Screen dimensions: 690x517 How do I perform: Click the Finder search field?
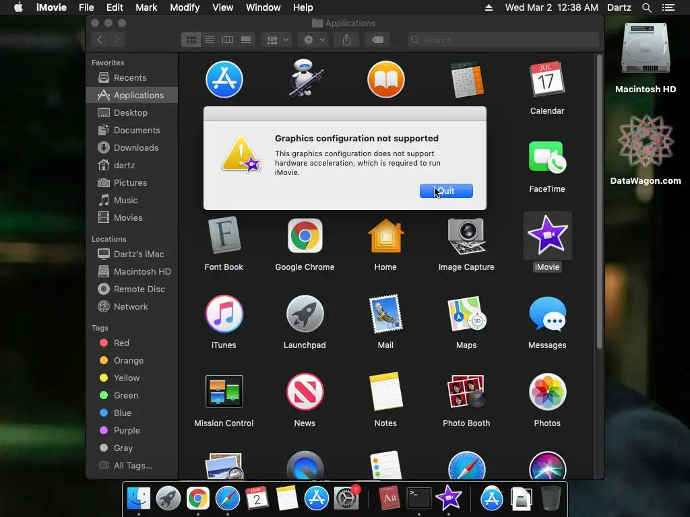[503, 40]
